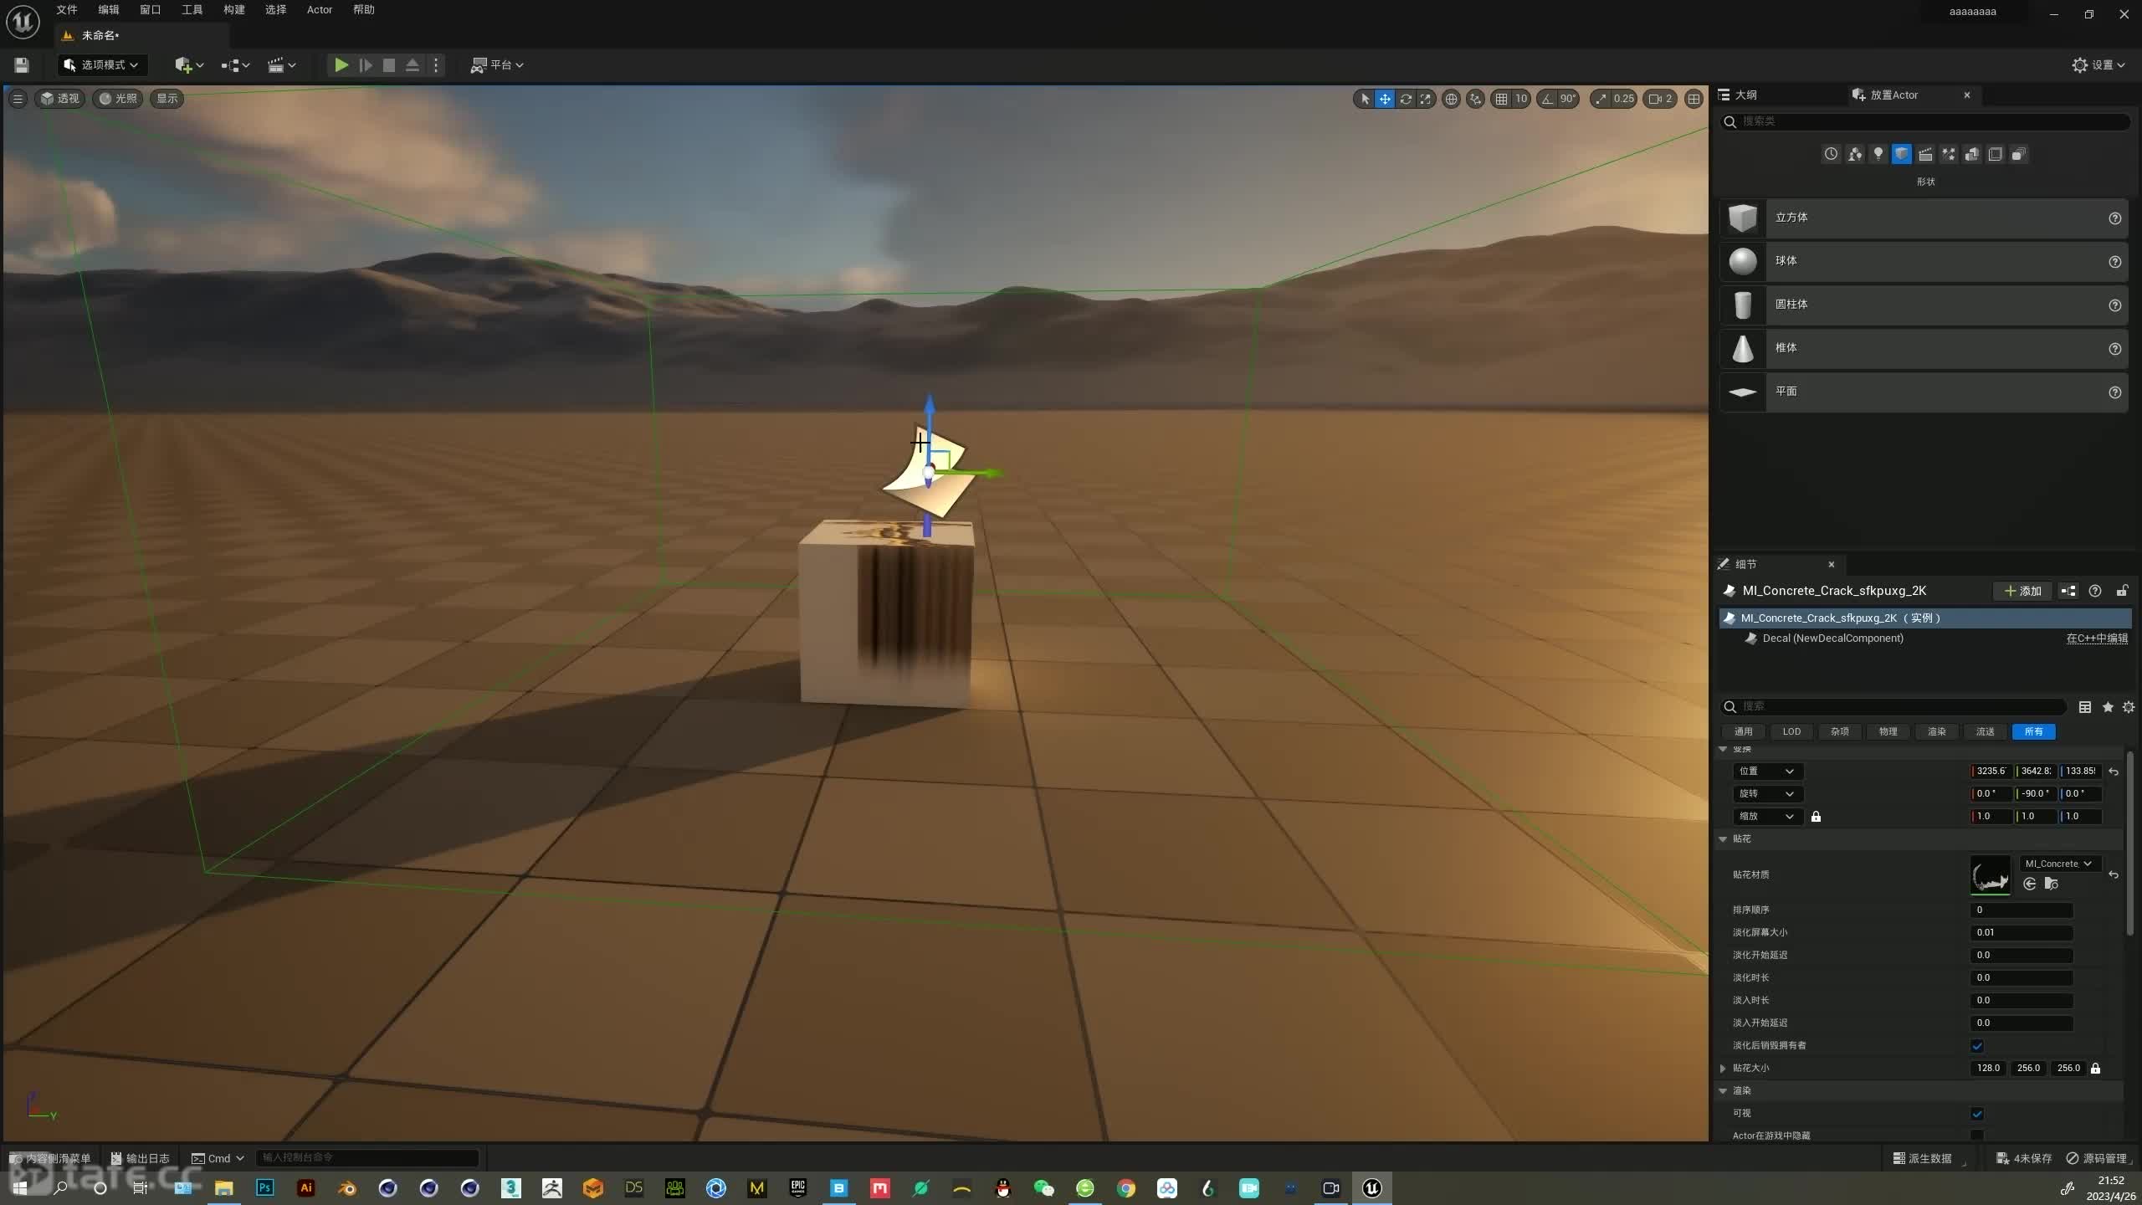Open play options three-dot menu
Screen dimensions: 2142x1205
pos(436,64)
